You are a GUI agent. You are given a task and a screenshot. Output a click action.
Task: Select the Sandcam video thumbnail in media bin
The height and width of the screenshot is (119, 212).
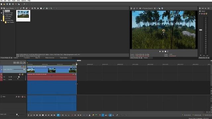coord(23,16)
